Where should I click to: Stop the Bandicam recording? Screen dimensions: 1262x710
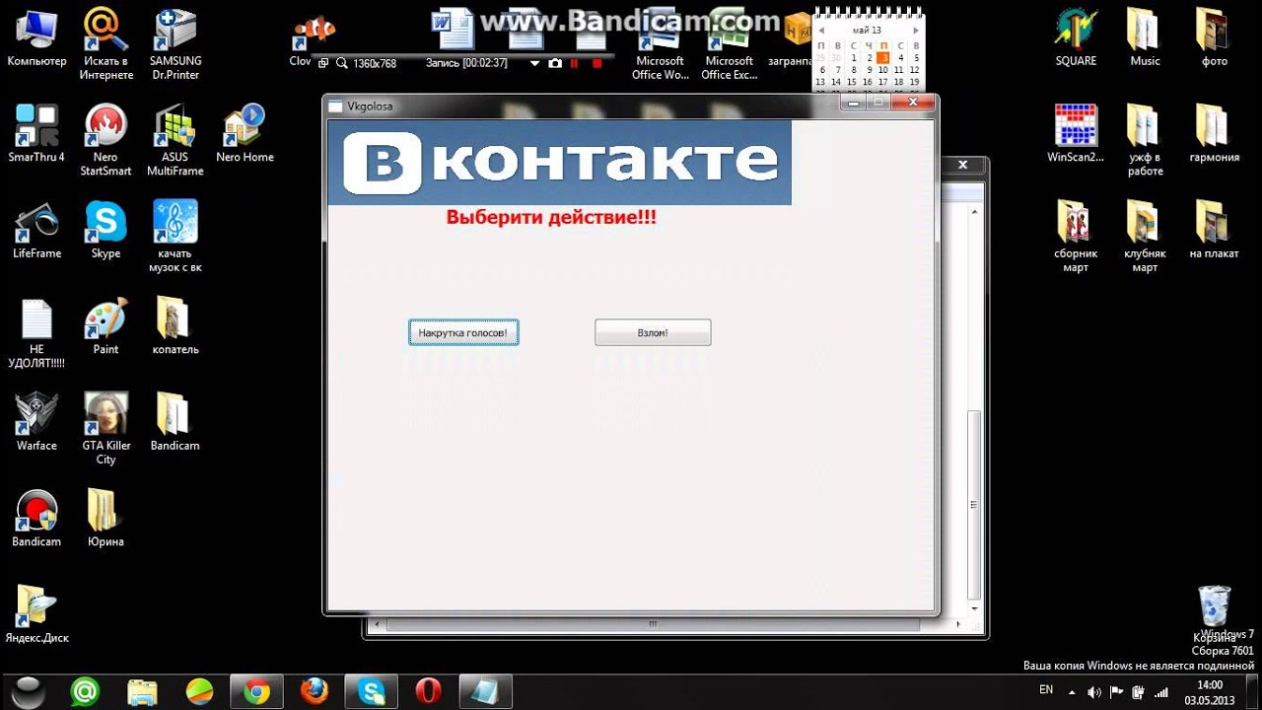tap(596, 63)
